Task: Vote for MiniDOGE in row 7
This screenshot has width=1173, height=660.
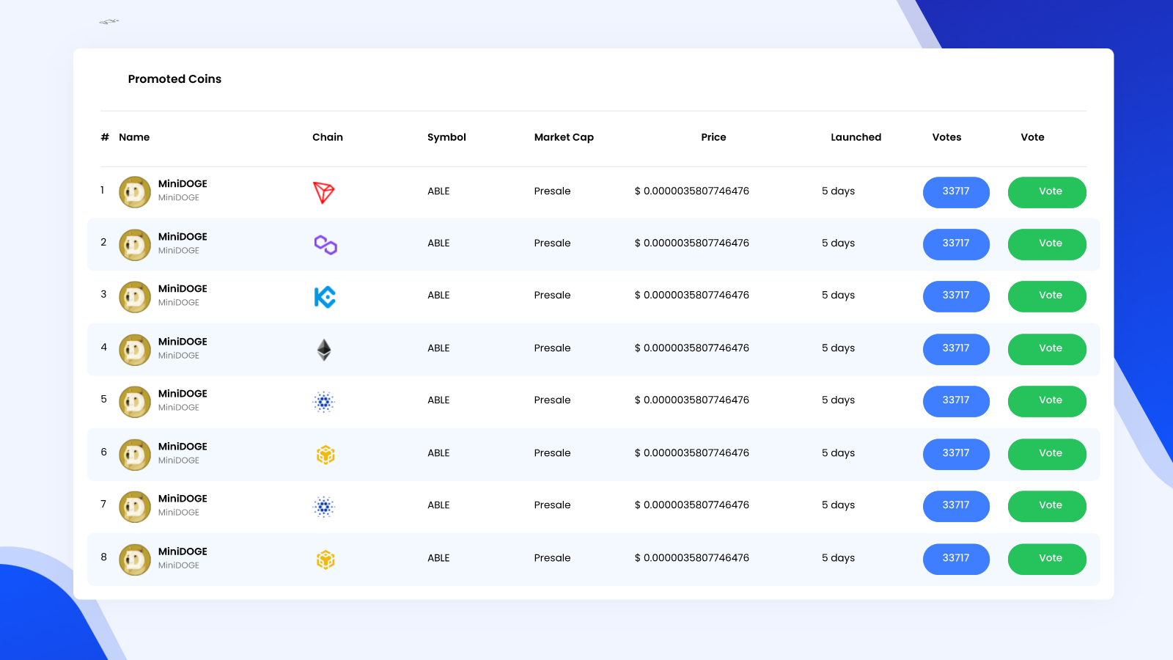Action: pos(1047,506)
